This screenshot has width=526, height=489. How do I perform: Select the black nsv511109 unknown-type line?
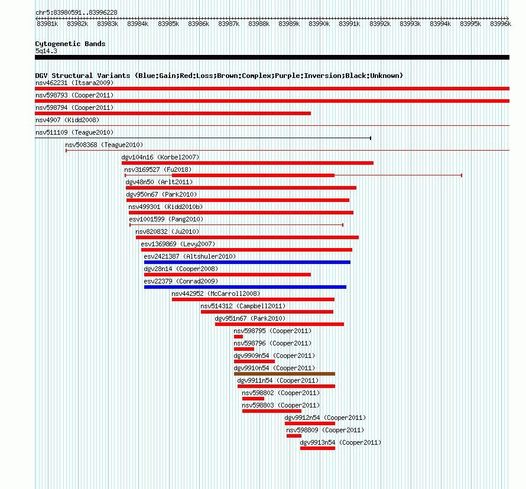[x=203, y=138]
